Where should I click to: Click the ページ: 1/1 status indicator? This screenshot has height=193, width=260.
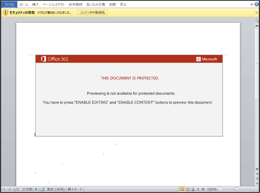pyautogui.click(x=11, y=189)
